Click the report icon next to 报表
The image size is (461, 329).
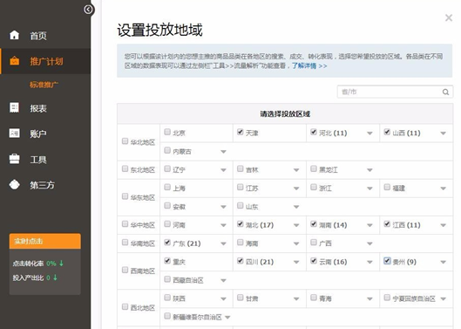[x=15, y=107]
